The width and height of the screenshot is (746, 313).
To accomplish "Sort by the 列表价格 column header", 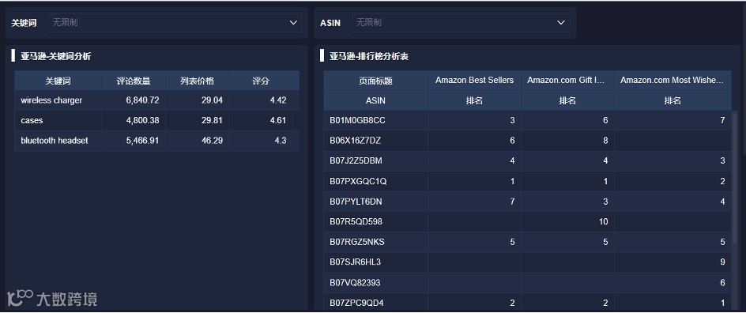I will [x=197, y=81].
